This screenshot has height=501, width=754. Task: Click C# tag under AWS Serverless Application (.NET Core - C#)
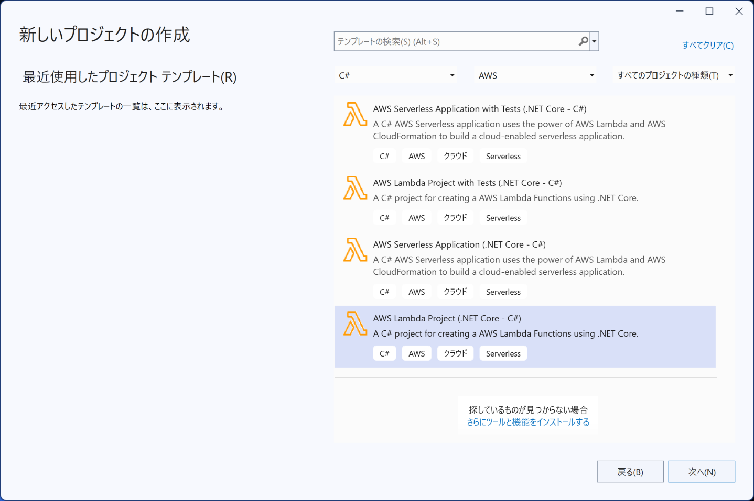click(384, 292)
